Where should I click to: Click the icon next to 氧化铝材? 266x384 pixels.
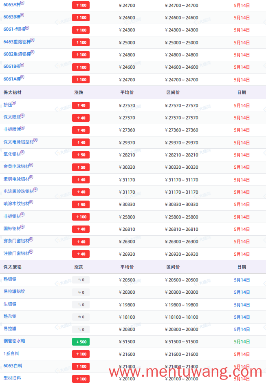(23, 152)
